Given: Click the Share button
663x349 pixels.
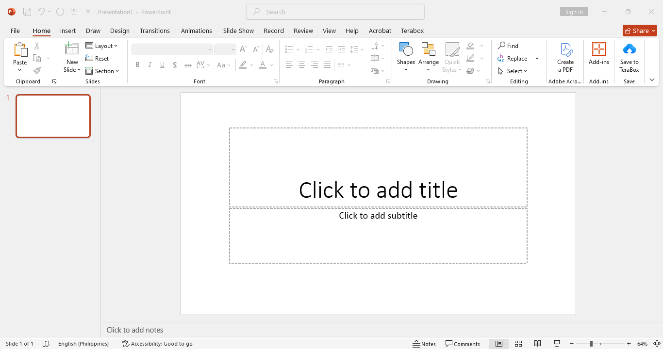Looking at the screenshot, I should 639,31.
